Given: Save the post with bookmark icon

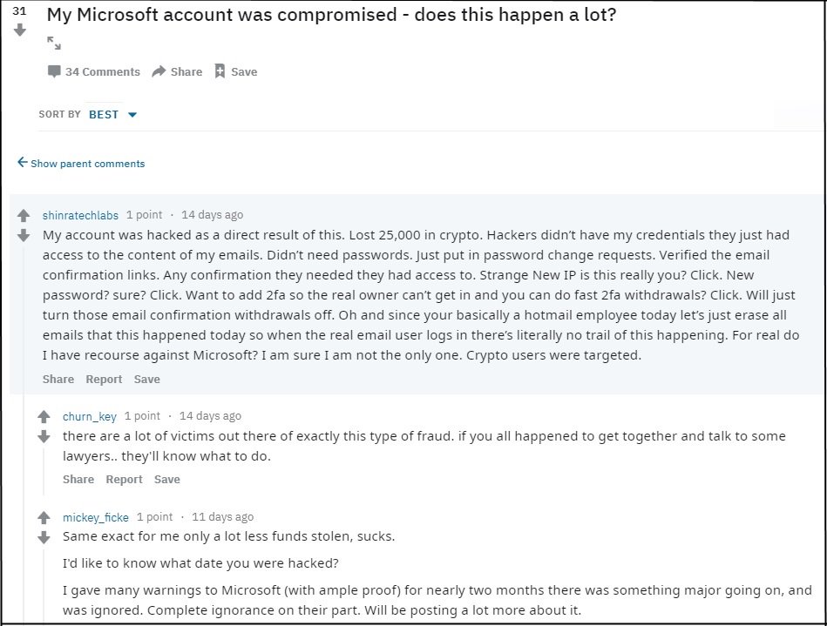Looking at the screenshot, I should (235, 71).
